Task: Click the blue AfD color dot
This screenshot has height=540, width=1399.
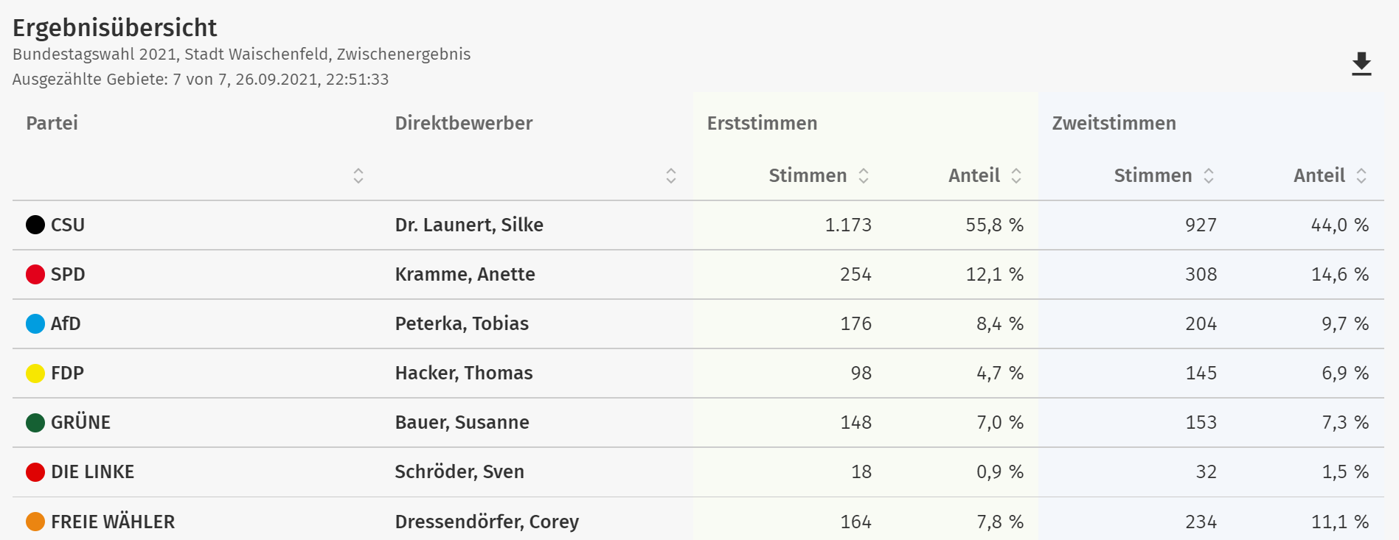Action: [35, 323]
